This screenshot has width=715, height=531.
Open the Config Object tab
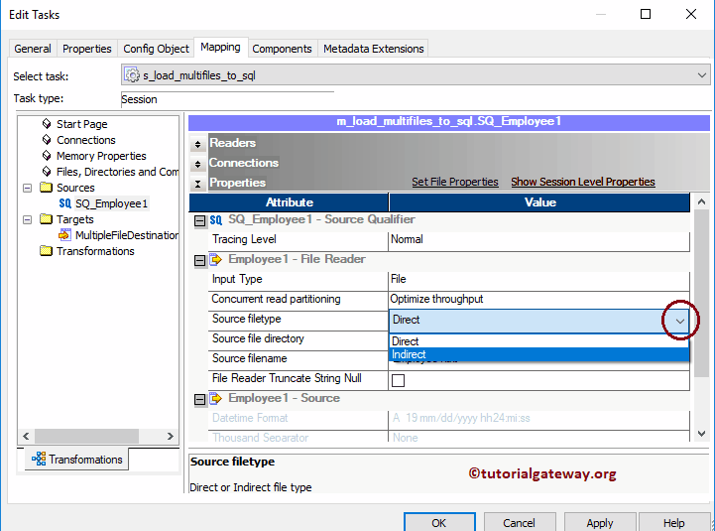click(156, 49)
